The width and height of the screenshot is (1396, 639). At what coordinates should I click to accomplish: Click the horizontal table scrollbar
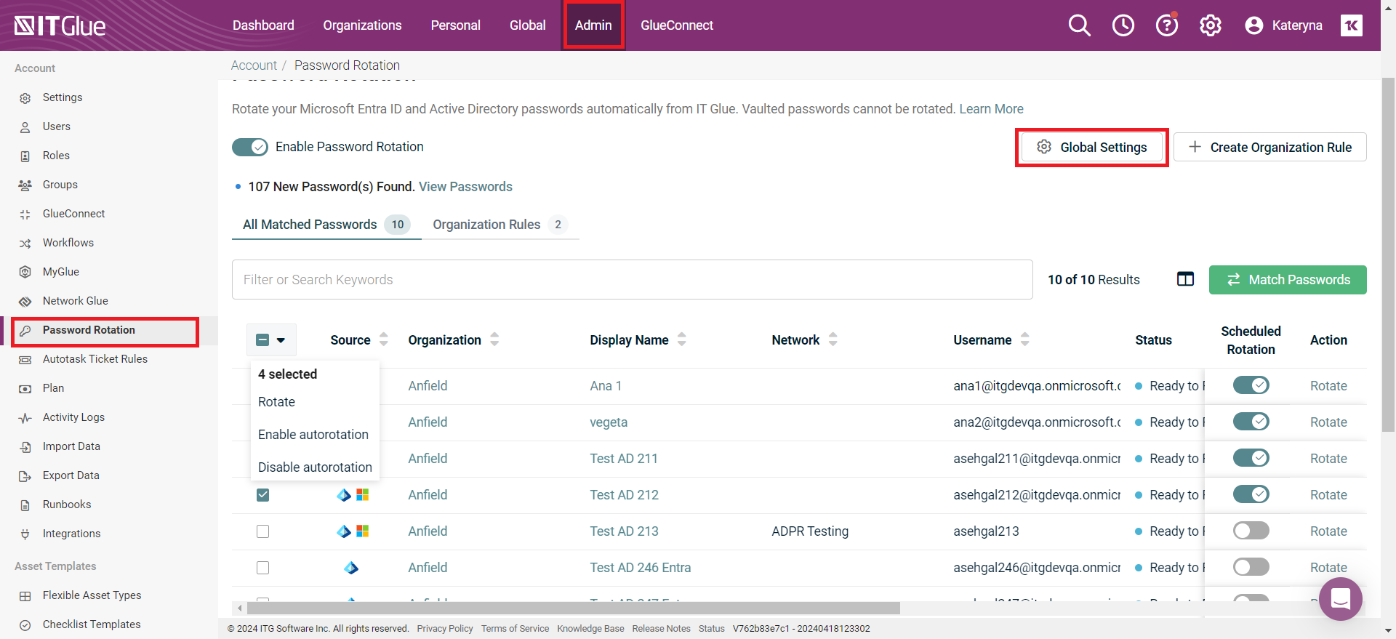click(x=573, y=608)
